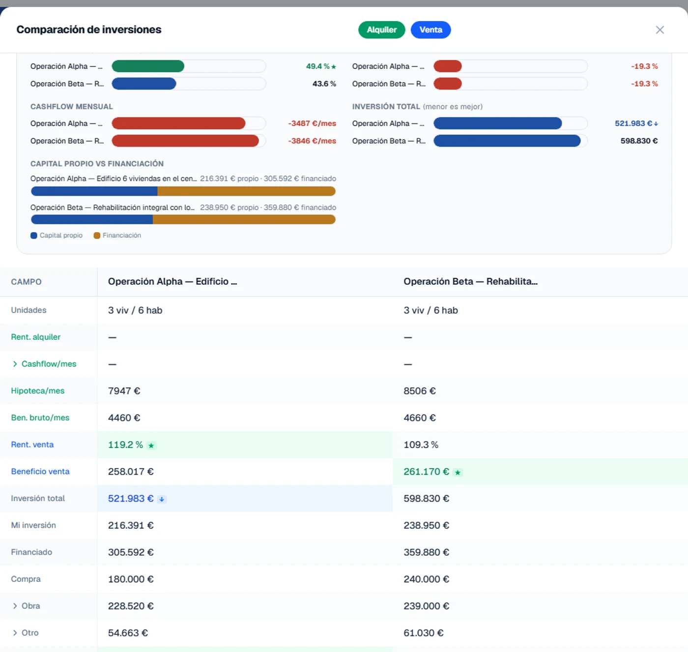The height and width of the screenshot is (652, 688).
Task: Click the Beneficio venta field label
Action: (40, 472)
